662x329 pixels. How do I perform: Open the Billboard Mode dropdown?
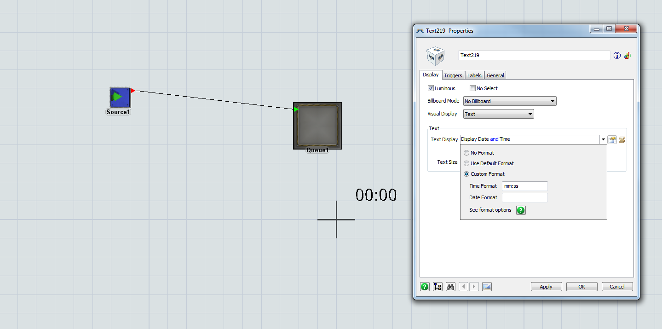coord(510,101)
